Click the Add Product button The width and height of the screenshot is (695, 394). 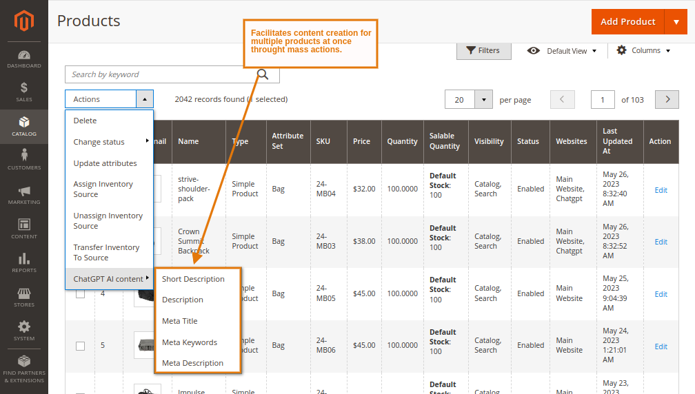point(627,21)
